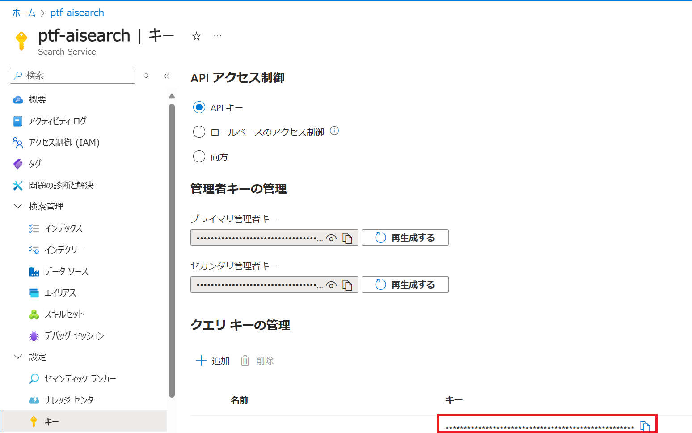692x433 pixels.
Task: Collapse the sidebar with the double chevron
Action: coord(166,76)
